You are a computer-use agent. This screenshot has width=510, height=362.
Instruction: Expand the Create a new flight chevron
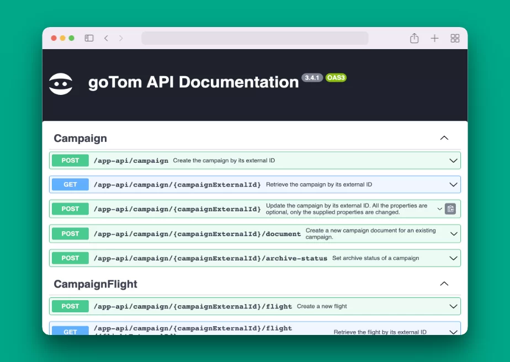(453, 306)
